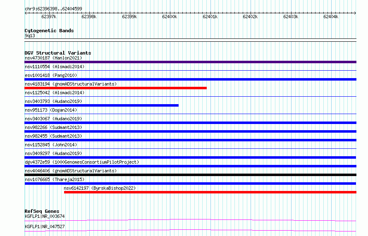Open KGFLP1|NR_003674 gene label
368x236 pixels.
(45, 216)
